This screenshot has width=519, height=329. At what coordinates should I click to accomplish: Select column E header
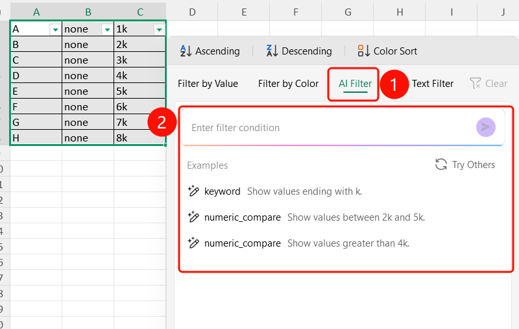pos(244,12)
